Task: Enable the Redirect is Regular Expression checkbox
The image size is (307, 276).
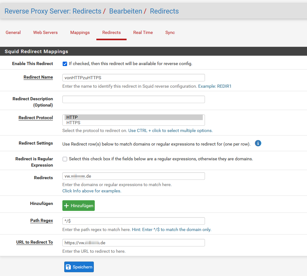Action: coord(65,159)
